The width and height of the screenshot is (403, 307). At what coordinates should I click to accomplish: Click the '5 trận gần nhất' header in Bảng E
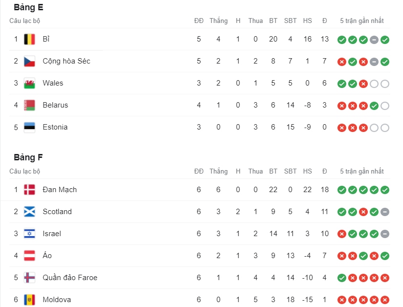coord(362,21)
